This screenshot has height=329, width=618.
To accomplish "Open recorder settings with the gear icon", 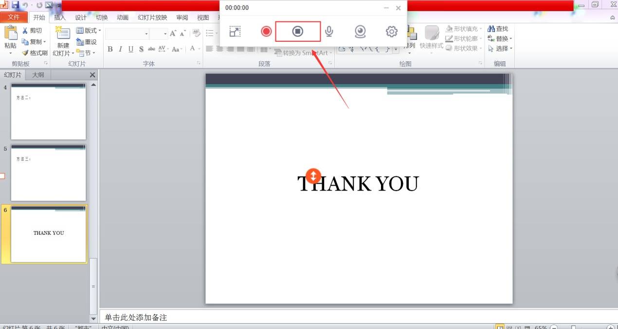I will [392, 32].
